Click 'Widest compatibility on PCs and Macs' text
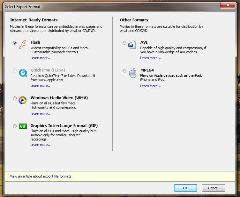 (60, 48)
